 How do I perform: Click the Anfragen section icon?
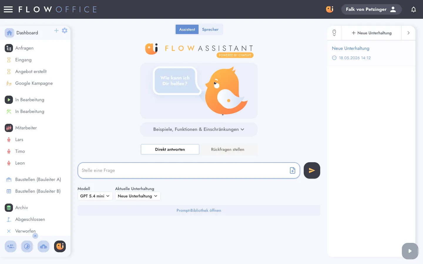[x=9, y=48]
